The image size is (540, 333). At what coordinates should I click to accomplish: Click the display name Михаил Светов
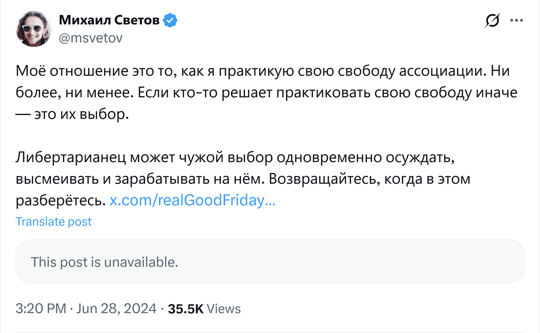109,20
